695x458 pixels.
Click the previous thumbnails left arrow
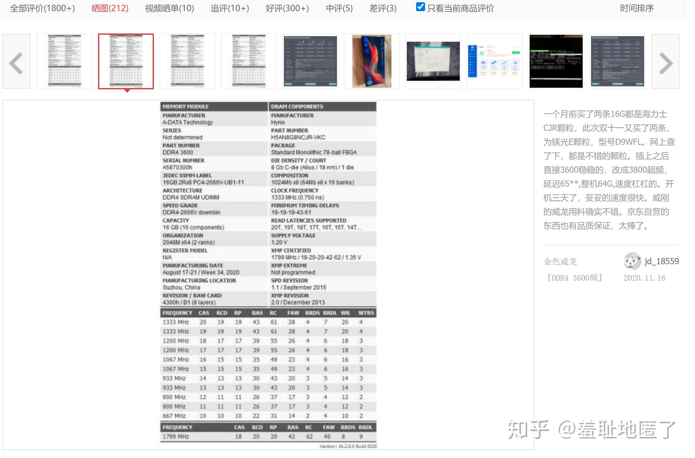16,62
